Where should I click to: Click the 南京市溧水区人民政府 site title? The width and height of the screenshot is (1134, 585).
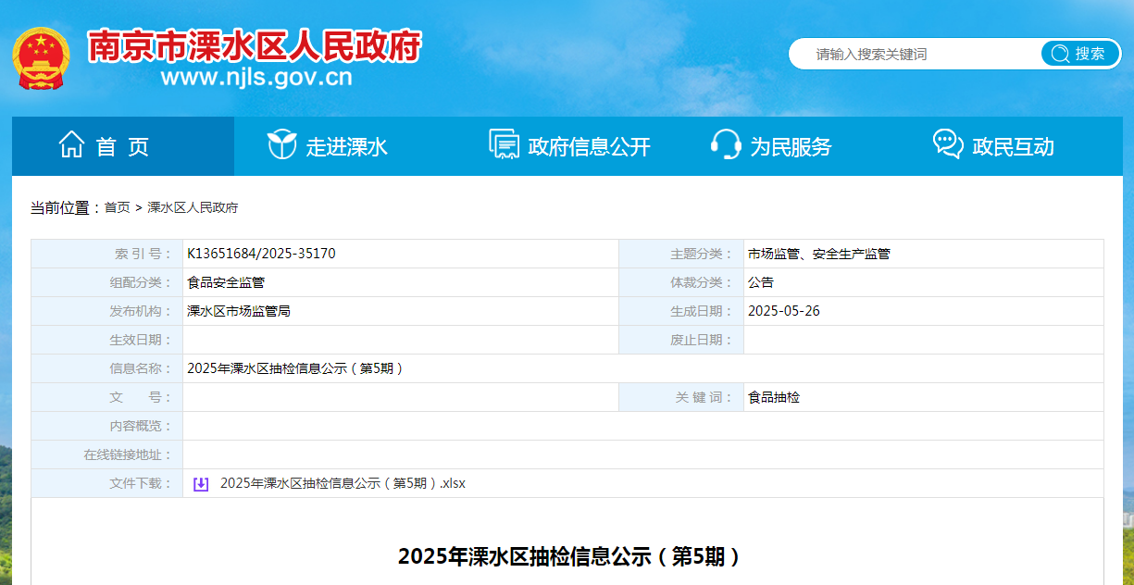tap(255, 45)
